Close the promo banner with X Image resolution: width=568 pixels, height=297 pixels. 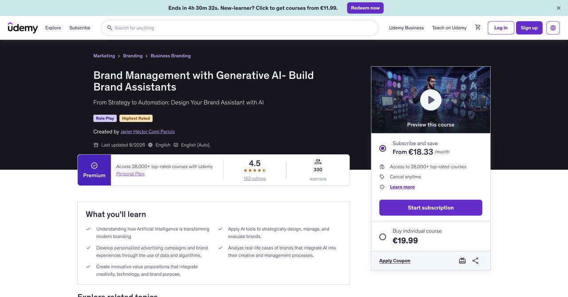(559, 8)
